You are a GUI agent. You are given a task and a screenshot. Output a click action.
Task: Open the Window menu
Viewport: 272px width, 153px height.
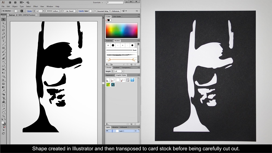pyautogui.click(x=50, y=7)
